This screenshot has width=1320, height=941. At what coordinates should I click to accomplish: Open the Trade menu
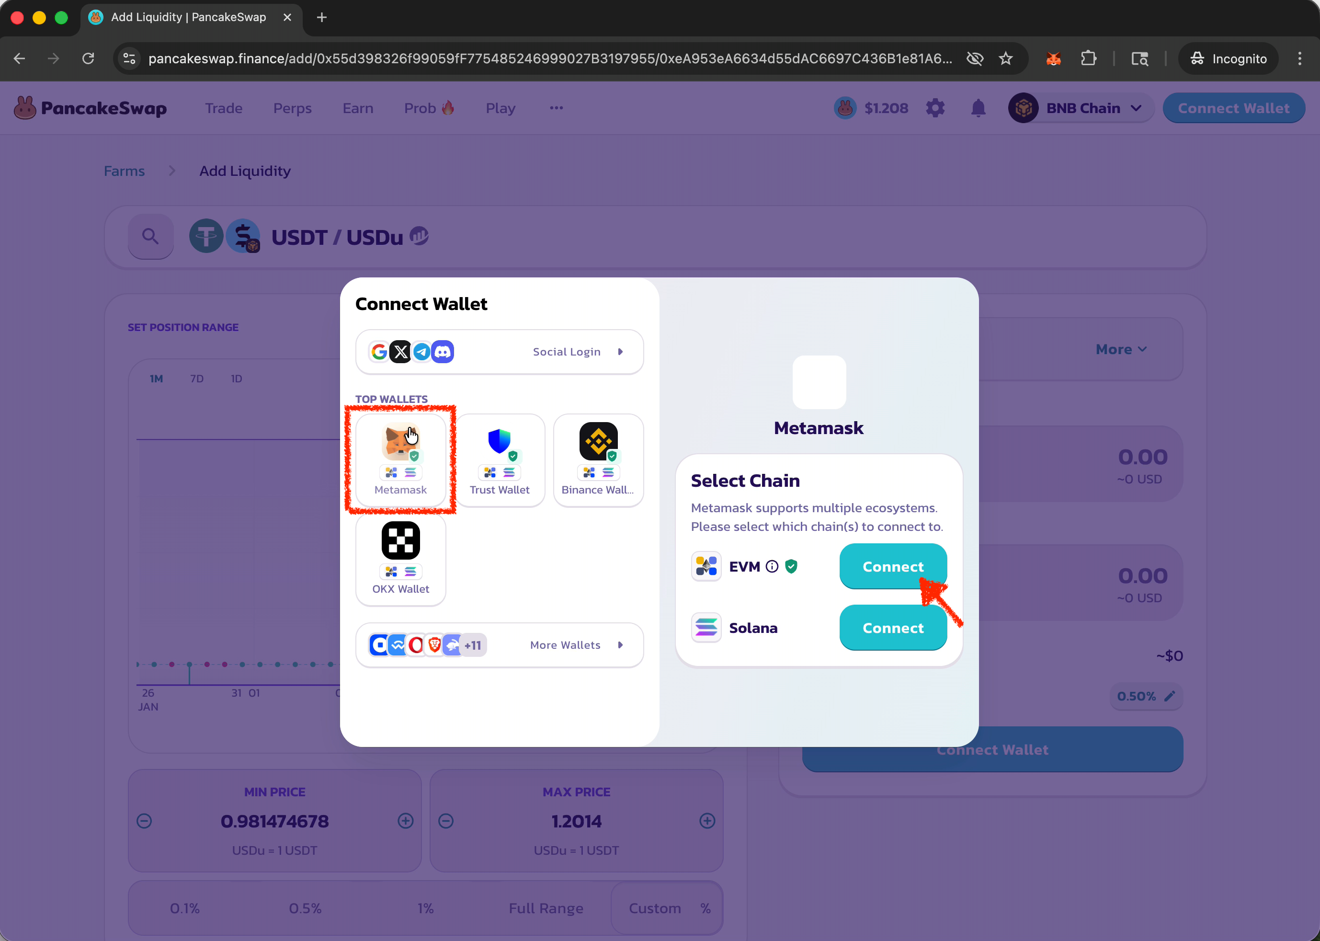tap(224, 108)
